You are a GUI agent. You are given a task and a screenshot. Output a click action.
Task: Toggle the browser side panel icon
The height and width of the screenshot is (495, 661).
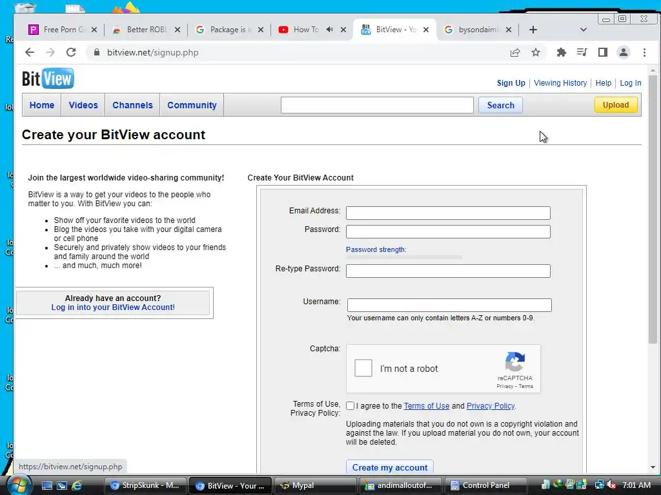point(603,52)
